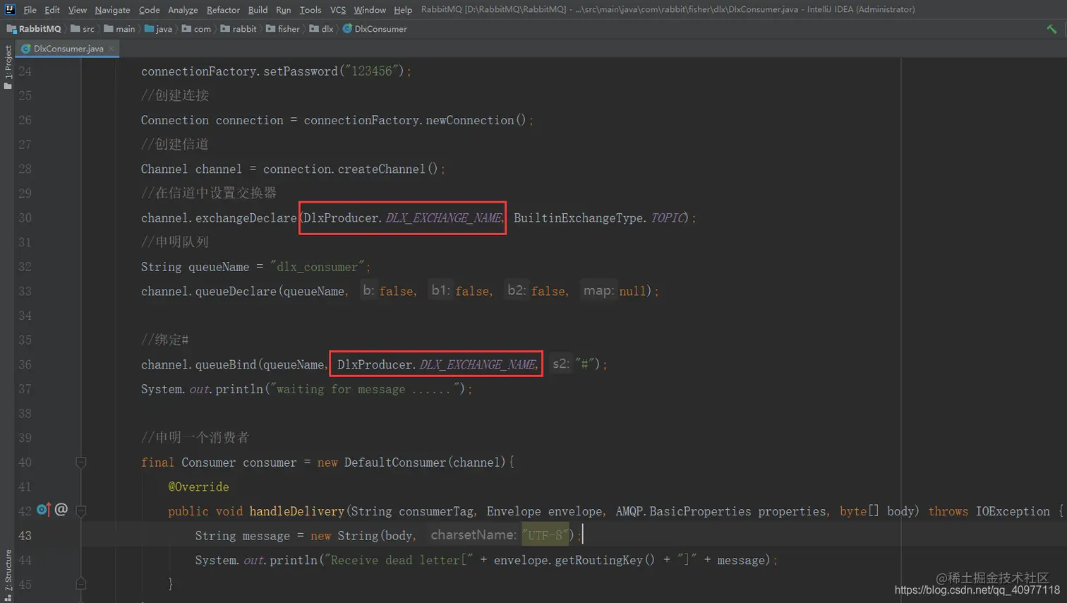Open the Project tool window
The height and width of the screenshot is (603, 1067).
click(8, 67)
